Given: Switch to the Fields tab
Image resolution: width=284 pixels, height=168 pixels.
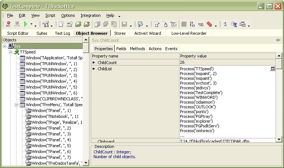Looking at the screenshot, I should tap(121, 49).
